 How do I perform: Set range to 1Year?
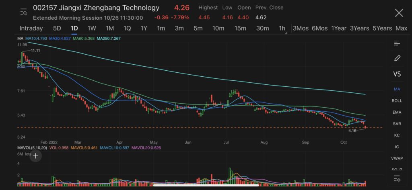coord(339,29)
